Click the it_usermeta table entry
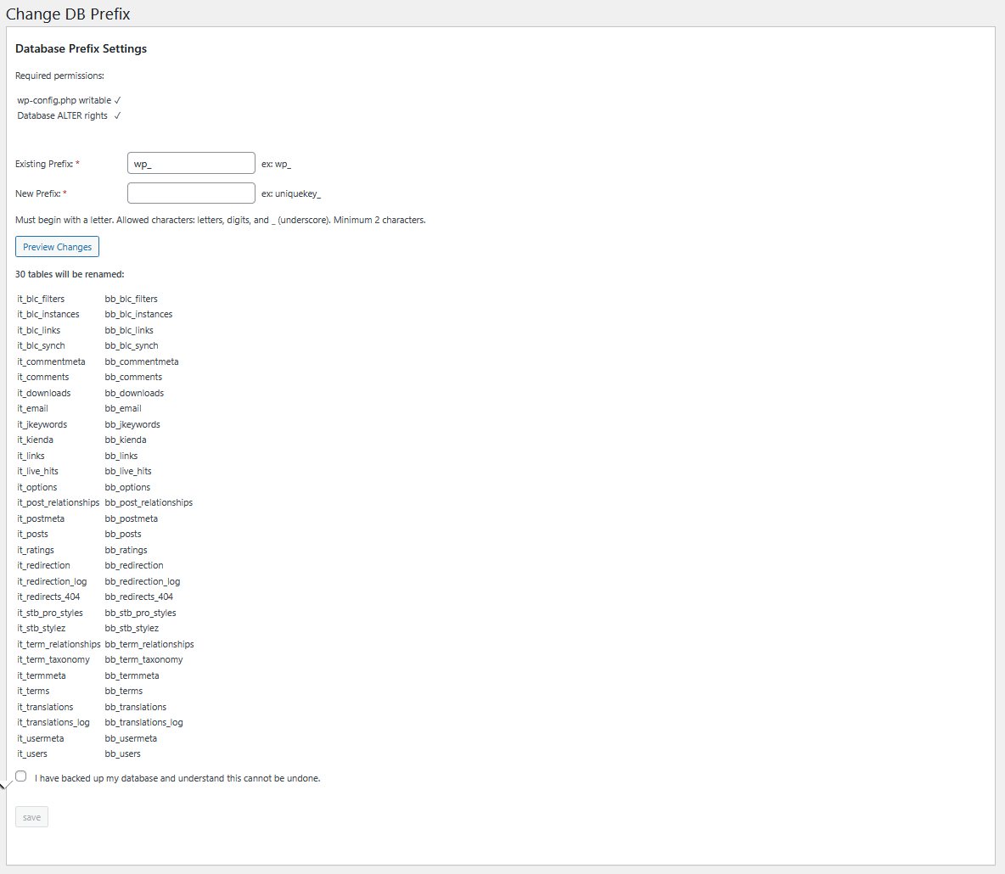The image size is (1005, 874). 41,738
